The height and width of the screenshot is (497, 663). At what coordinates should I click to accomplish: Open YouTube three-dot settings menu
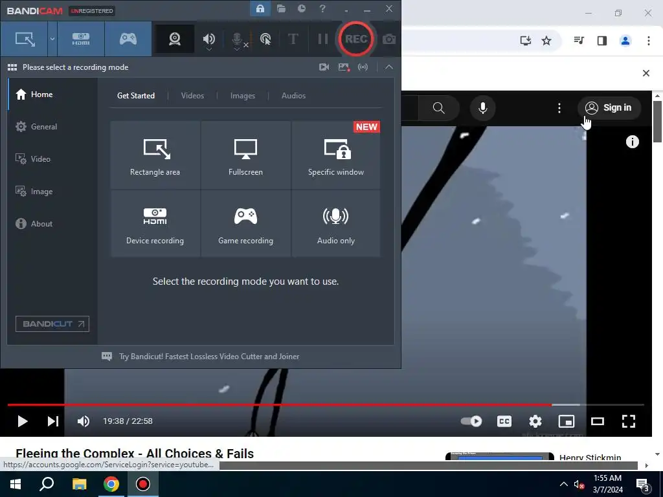[x=559, y=108]
